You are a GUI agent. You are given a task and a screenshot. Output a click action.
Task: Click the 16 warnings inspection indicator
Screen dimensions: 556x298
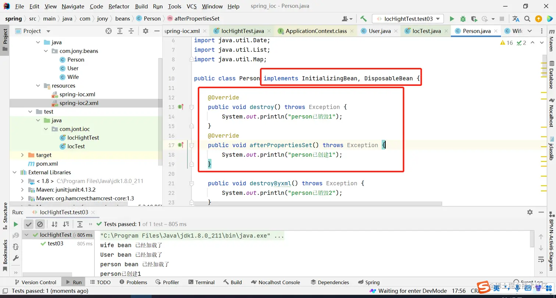(506, 43)
